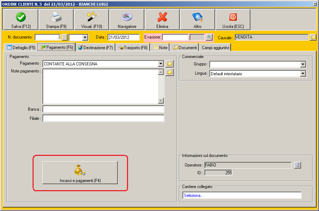Click the ID field showing 255

218,173
